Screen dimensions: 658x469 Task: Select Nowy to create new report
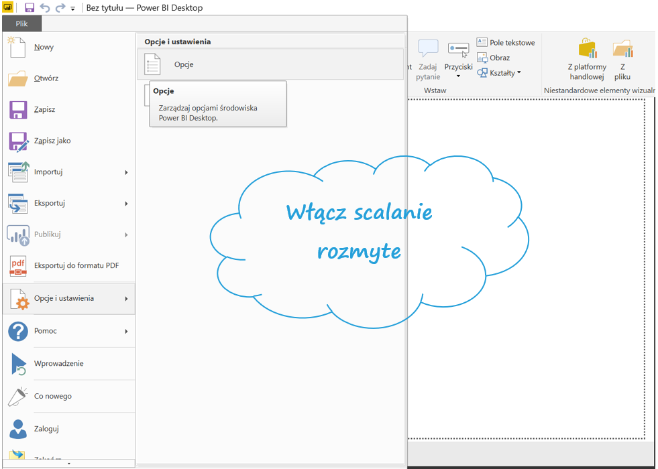44,47
